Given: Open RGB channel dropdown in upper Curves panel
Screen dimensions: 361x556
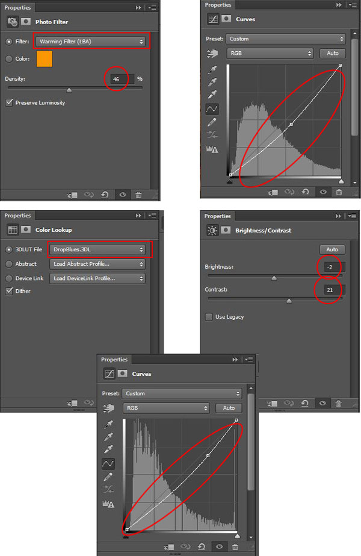Looking at the screenshot, I should tap(270, 53).
